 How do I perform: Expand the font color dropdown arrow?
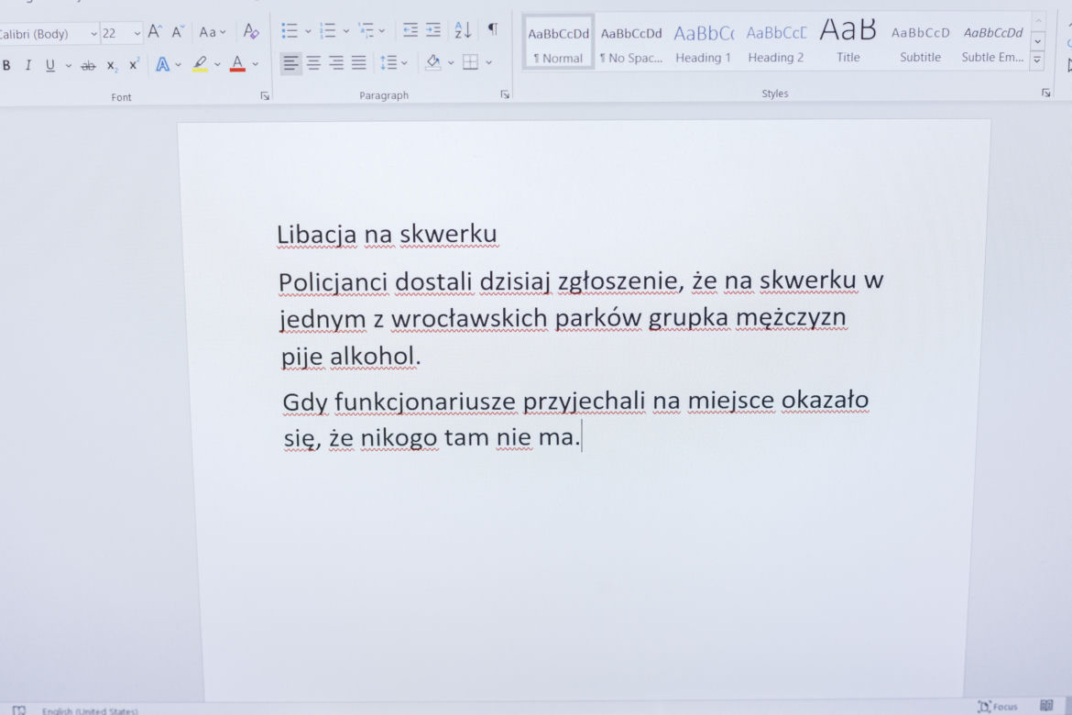click(255, 64)
